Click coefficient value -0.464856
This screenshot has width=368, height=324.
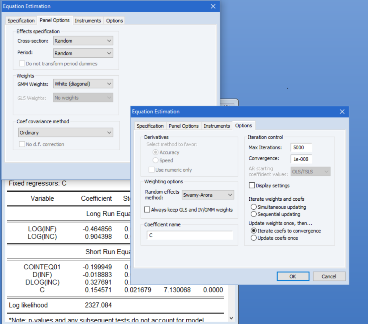click(97, 229)
